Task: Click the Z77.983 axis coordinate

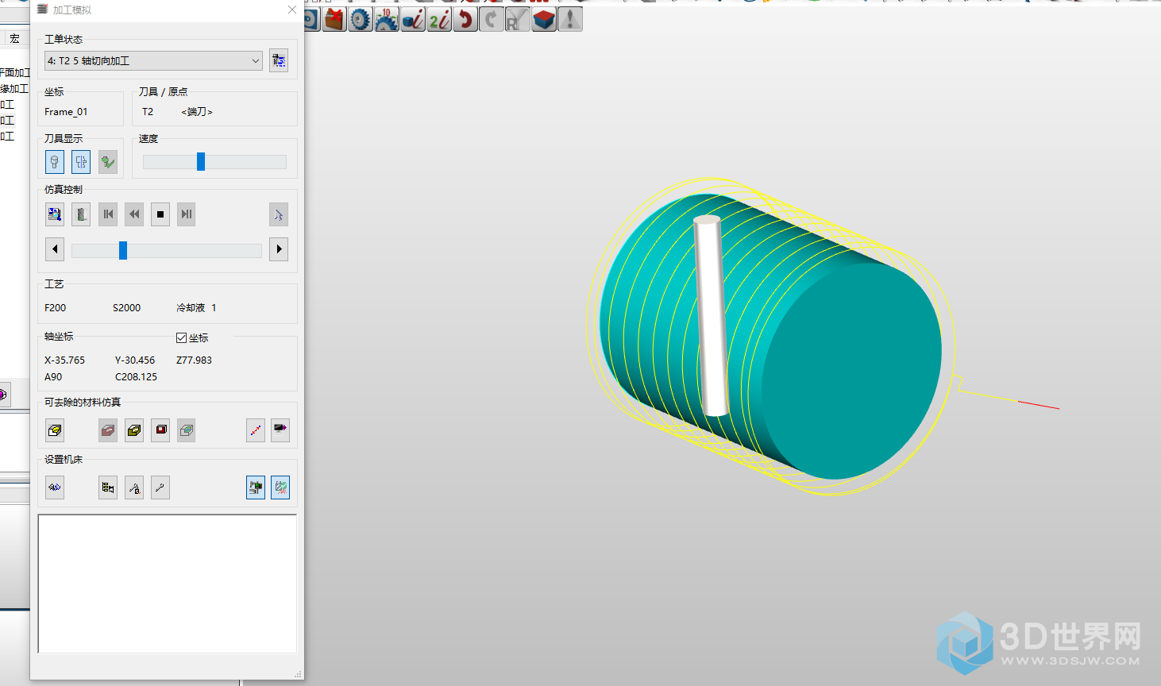Action: coord(194,360)
